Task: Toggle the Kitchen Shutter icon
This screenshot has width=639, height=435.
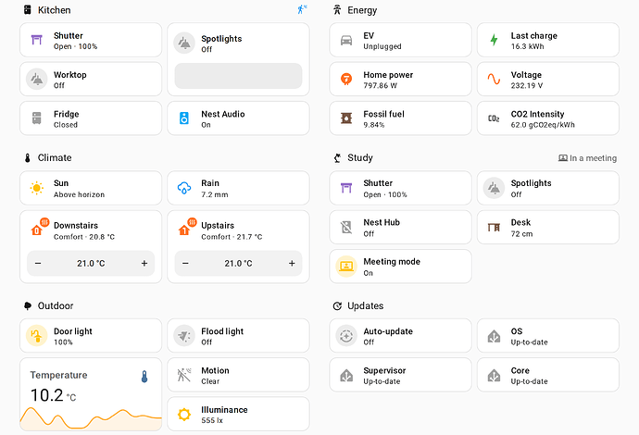Action: [x=37, y=40]
